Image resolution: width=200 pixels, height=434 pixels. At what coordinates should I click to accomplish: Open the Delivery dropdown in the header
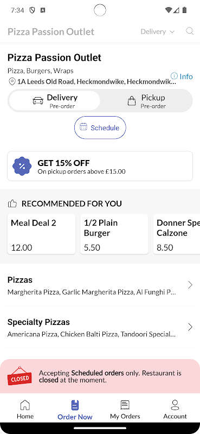(158, 31)
